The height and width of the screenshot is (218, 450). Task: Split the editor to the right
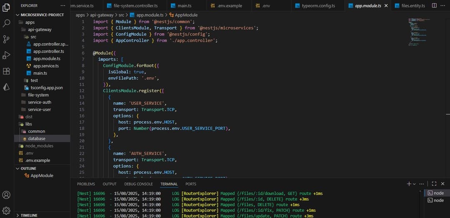(435, 5)
